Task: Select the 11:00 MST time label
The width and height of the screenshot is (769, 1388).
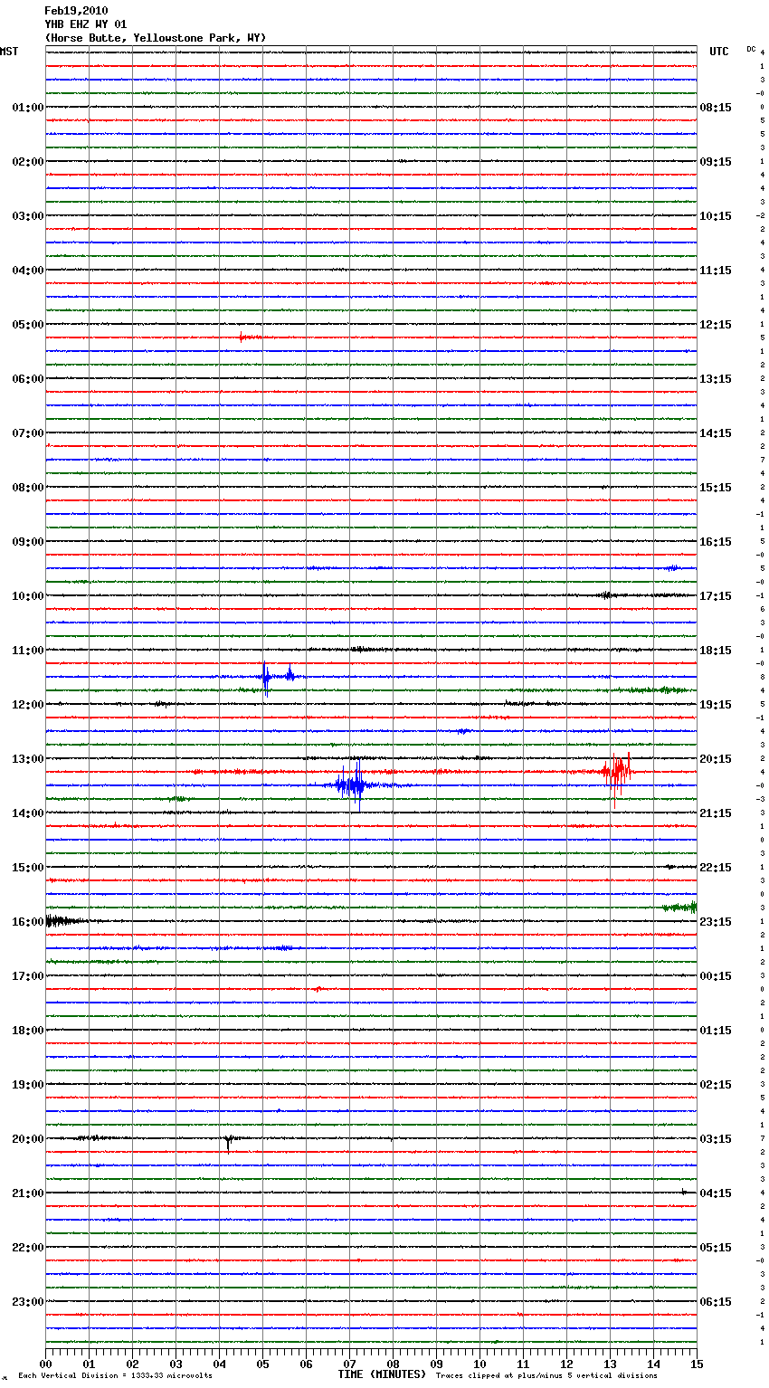Action: tap(28, 651)
